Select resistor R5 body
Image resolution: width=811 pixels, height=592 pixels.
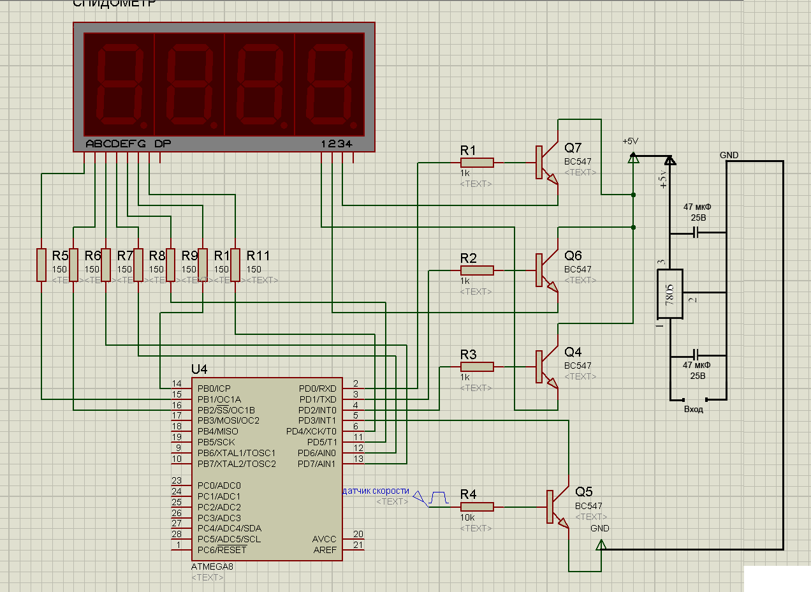[41, 265]
